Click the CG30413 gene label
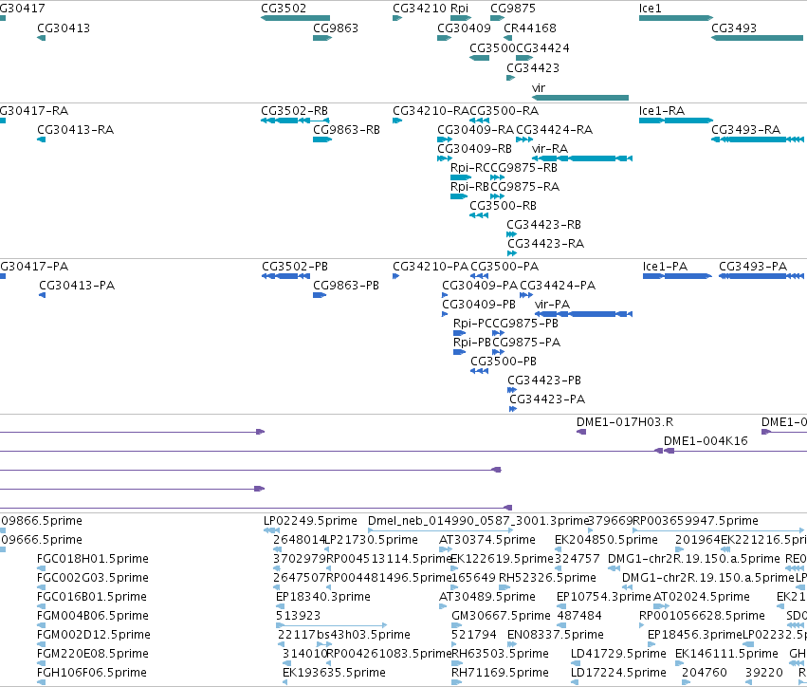The image size is (807, 687). [x=64, y=28]
